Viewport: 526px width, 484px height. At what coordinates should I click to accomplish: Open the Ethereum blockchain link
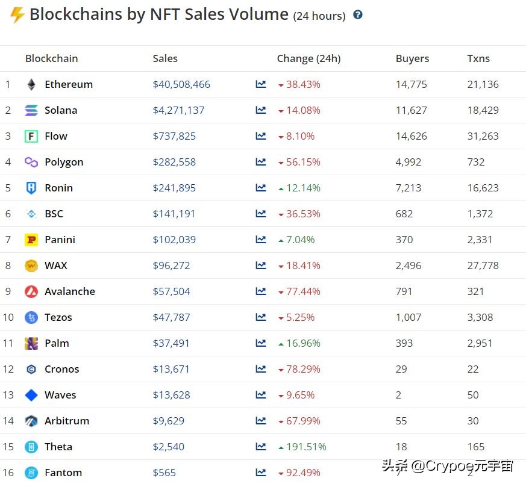tap(69, 84)
